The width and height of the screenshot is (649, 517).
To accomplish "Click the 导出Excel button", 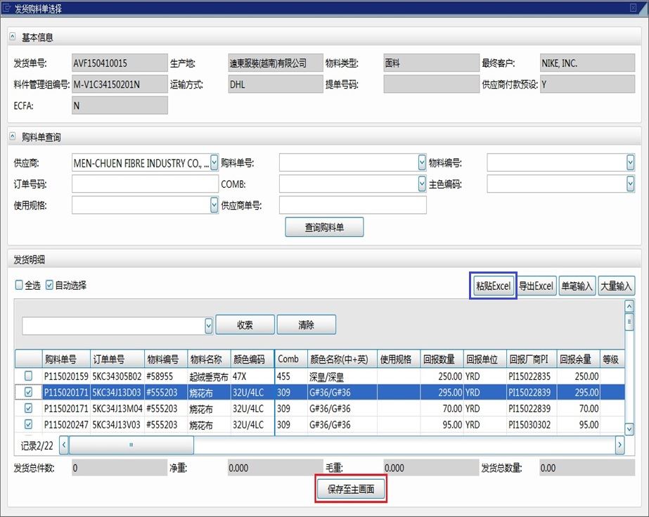I will tap(536, 286).
